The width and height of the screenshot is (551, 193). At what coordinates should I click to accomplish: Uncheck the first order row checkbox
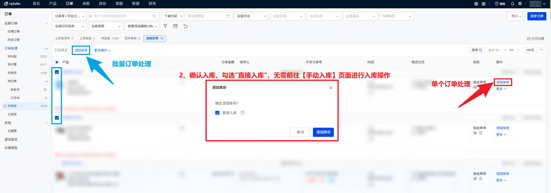point(57,72)
